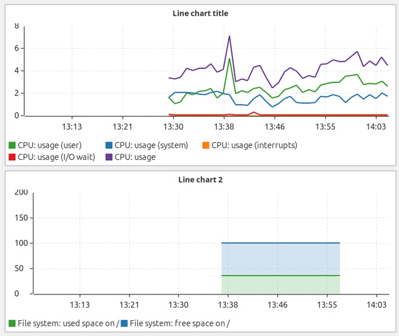The height and width of the screenshot is (336, 399).
Task: Click the blue free space legend swatch
Action: pyautogui.click(x=124, y=323)
